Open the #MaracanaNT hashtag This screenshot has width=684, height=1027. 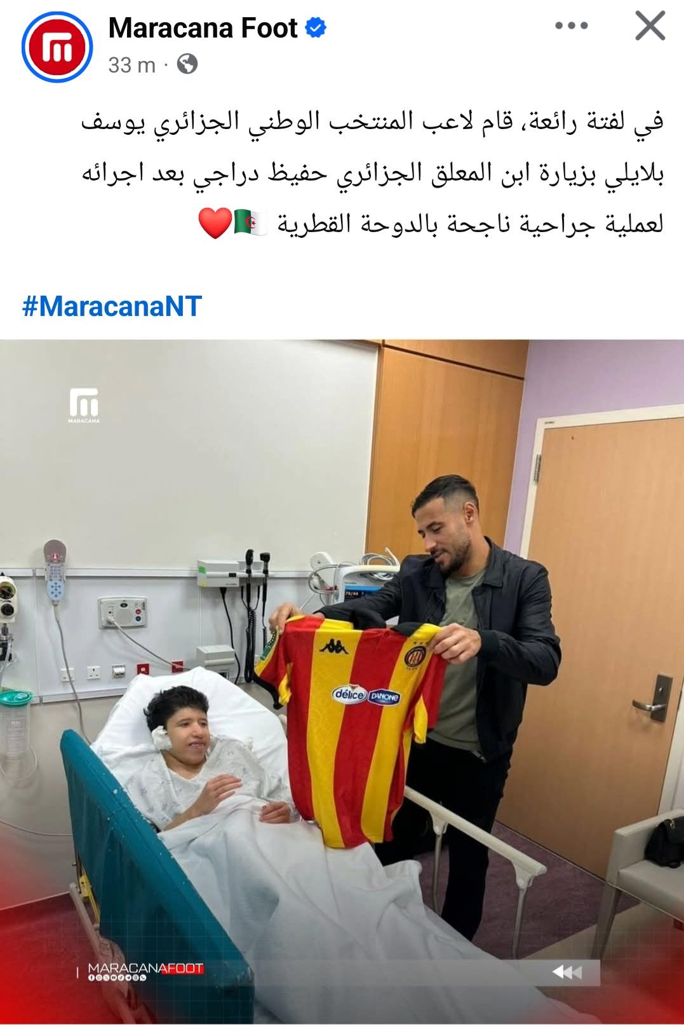tap(112, 307)
